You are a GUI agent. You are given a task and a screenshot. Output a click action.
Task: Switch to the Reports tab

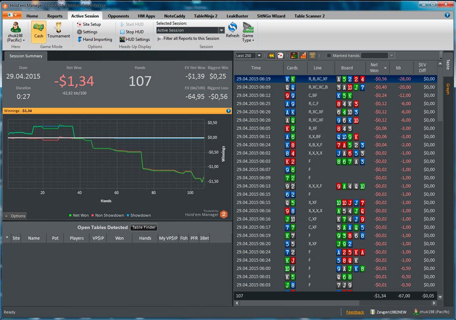(55, 16)
